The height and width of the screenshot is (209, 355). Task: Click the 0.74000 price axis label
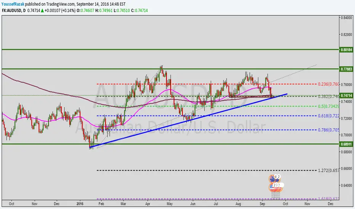[347, 101]
